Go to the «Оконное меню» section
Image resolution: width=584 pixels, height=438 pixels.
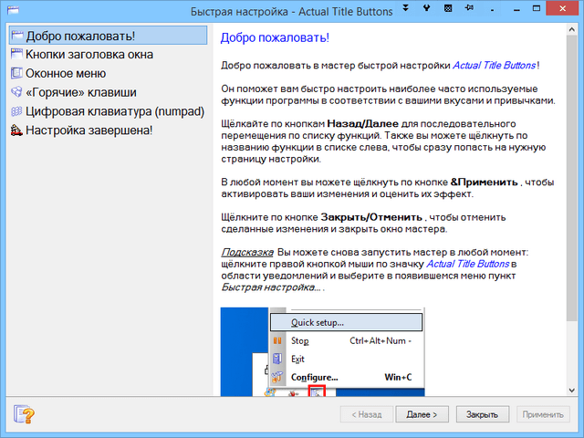pyautogui.click(x=71, y=73)
